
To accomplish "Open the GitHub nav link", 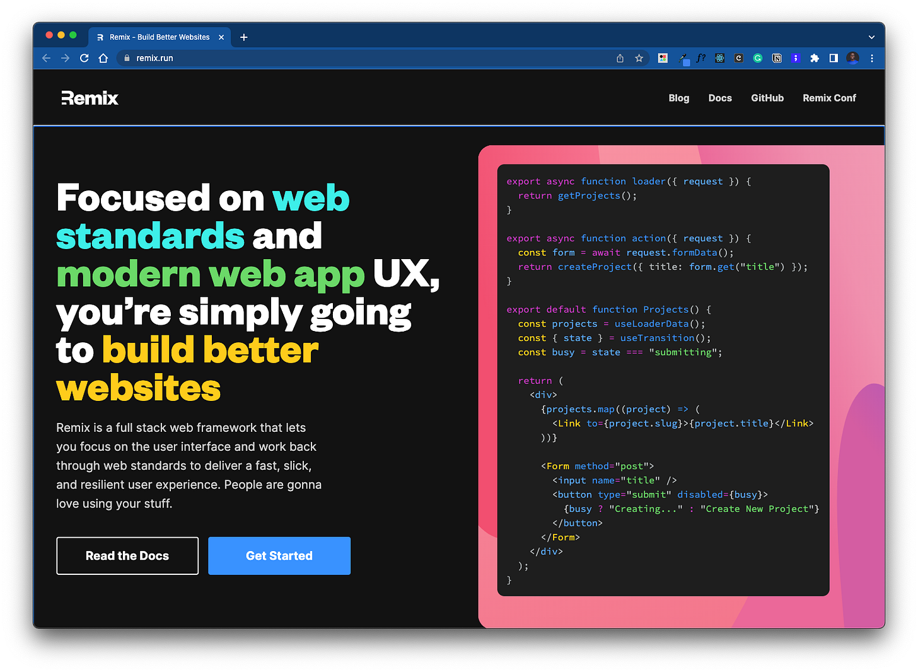I will (767, 98).
